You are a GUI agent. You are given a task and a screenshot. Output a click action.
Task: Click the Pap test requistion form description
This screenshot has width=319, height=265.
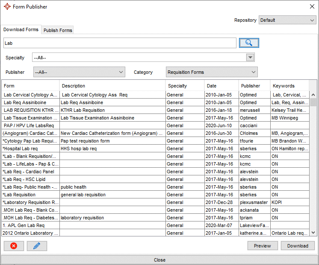[112, 141]
